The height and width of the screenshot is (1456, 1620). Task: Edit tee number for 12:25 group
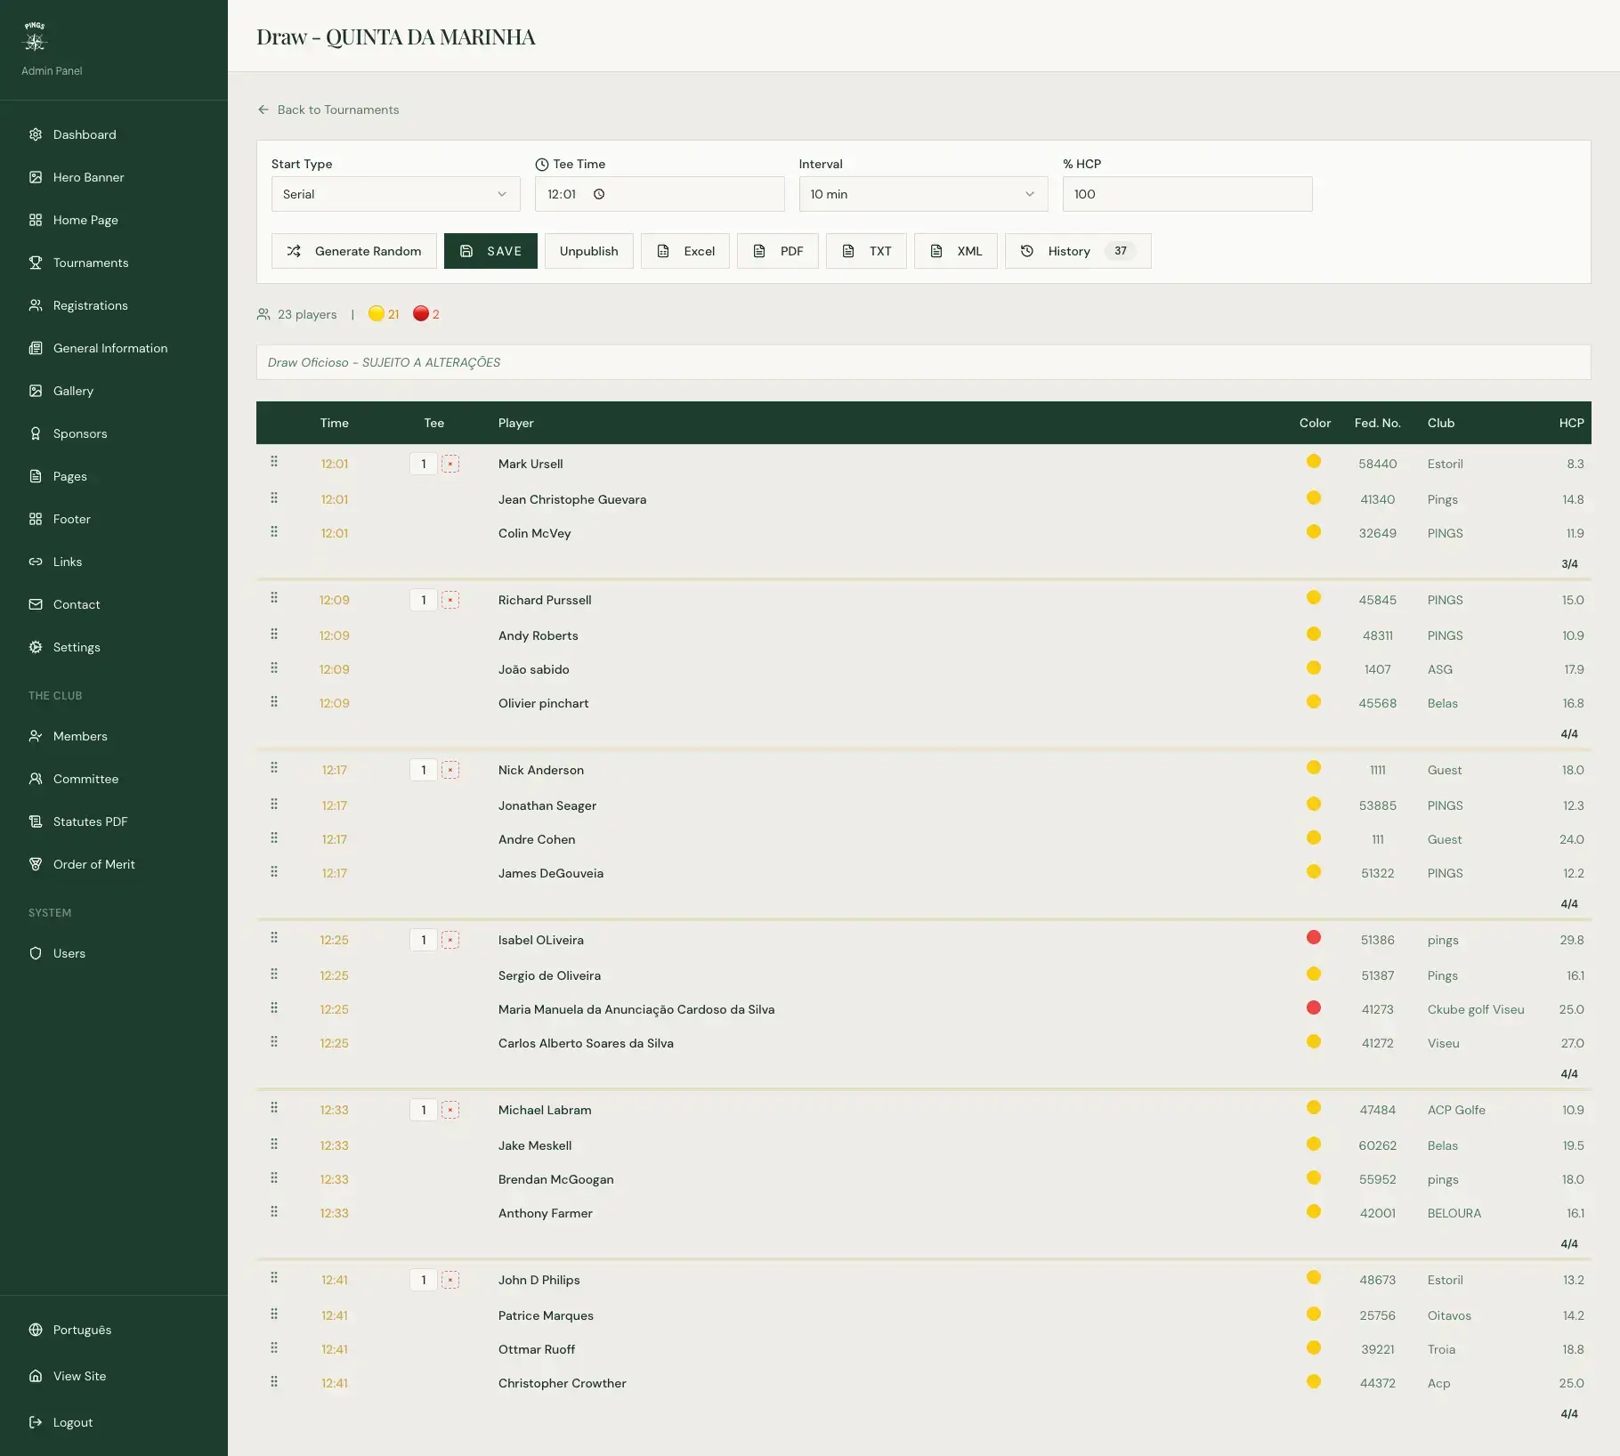424,940
